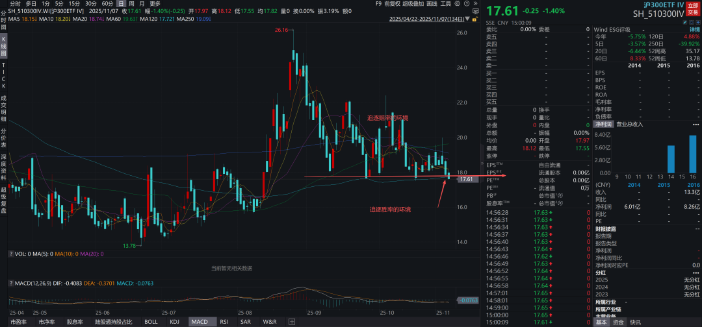Open the TICK side tab
Image resolution: width=702 pixels, height=327 pixels.
(4, 76)
